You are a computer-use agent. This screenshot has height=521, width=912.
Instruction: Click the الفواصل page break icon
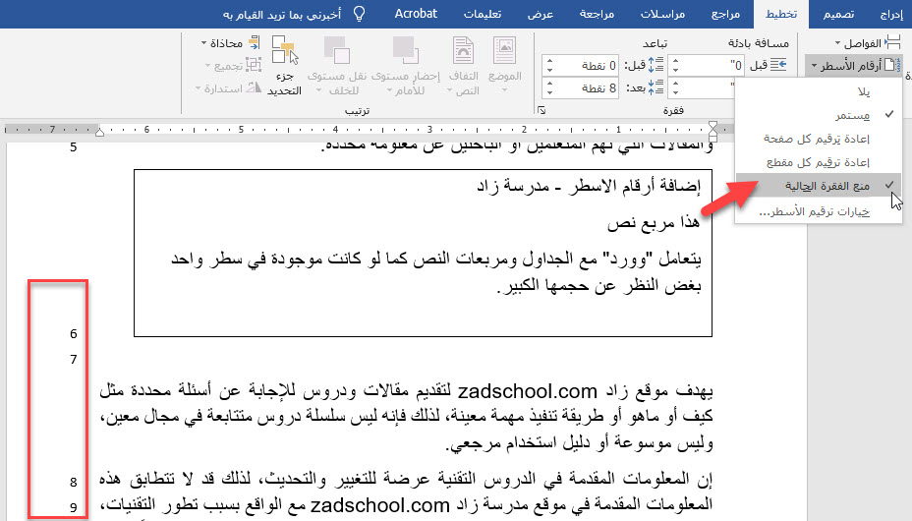tap(891, 43)
